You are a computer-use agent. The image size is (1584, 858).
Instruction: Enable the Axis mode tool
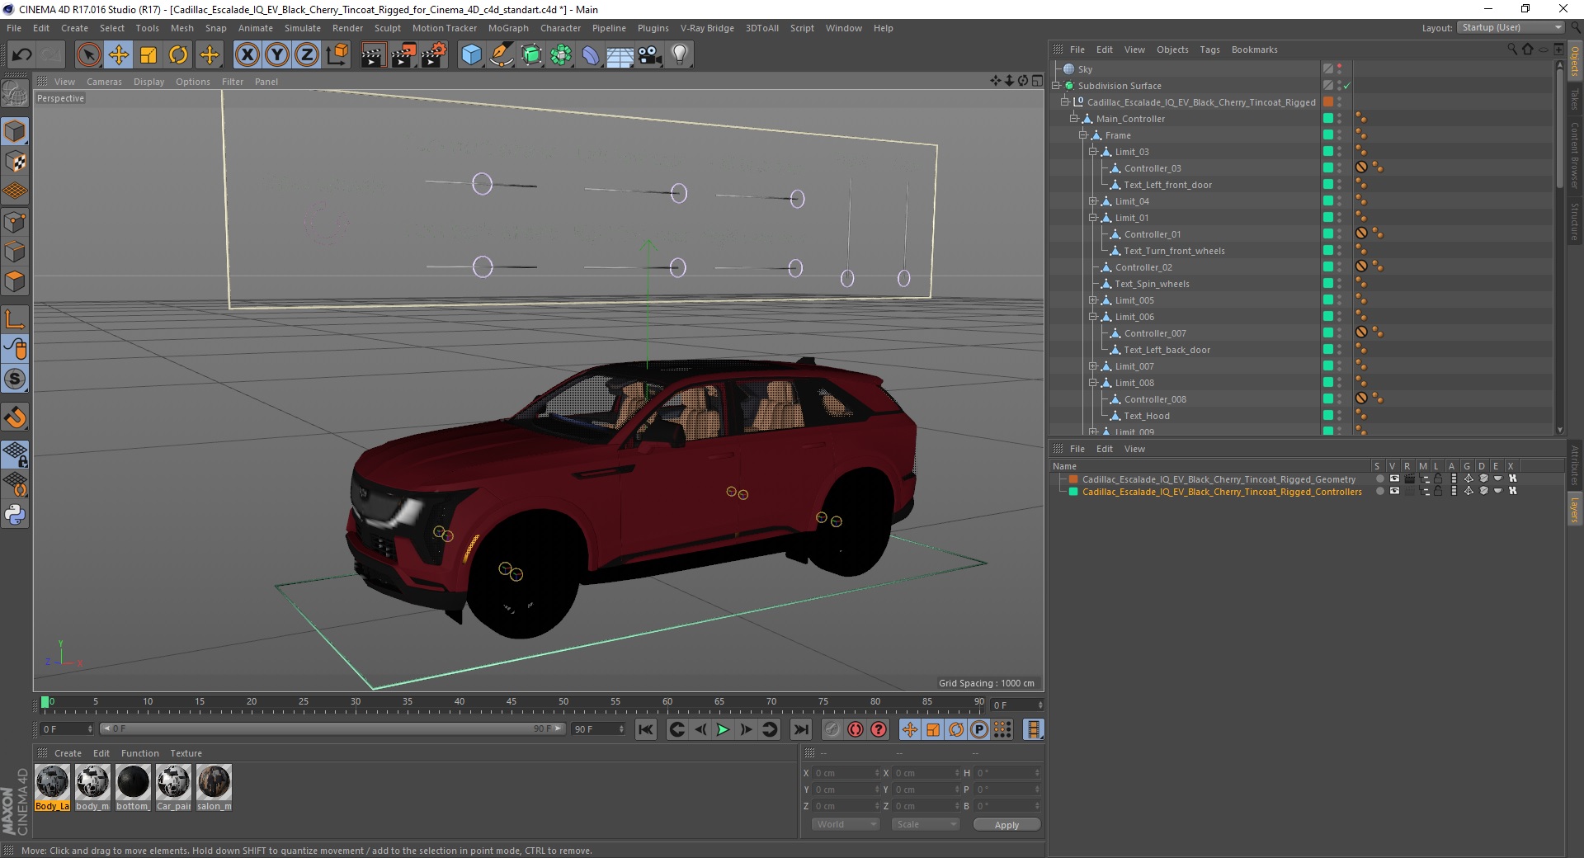point(16,319)
